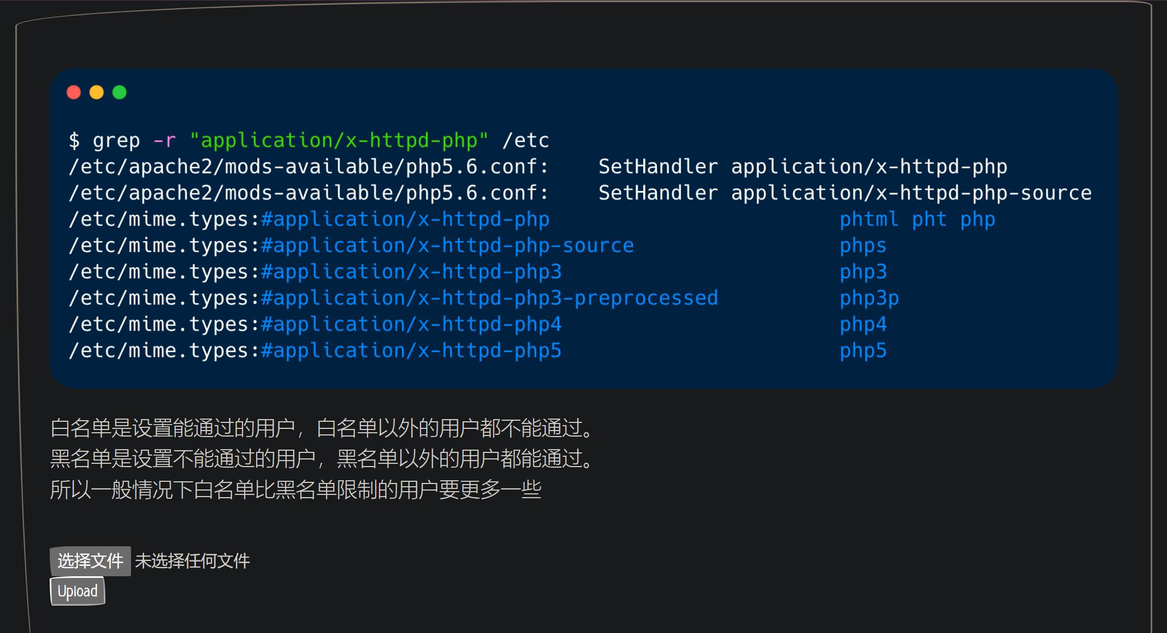Screen dimensions: 1167x633
Task: Click the "phtml pht php" extensions text
Action: click(917, 219)
